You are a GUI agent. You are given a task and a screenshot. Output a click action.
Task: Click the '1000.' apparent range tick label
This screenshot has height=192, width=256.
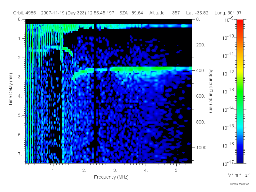pyautogui.click(x=202, y=148)
